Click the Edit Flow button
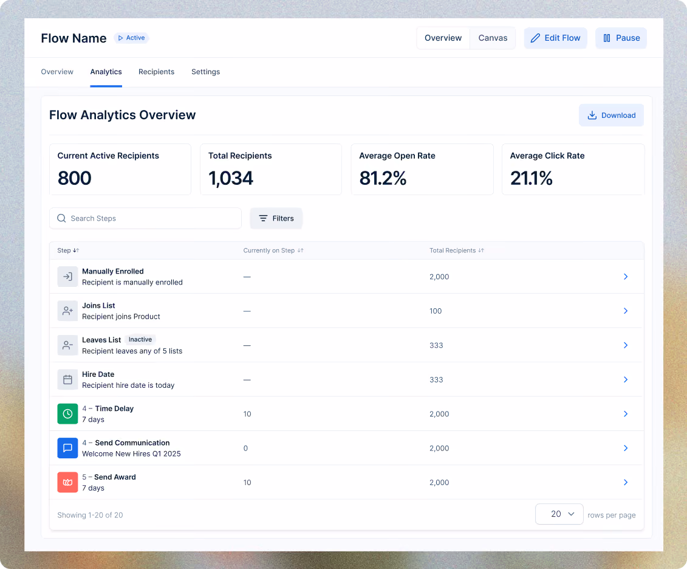The image size is (687, 569). click(556, 38)
